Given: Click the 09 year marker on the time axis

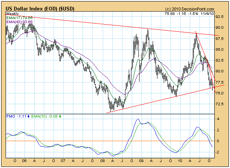Looking at the screenshot, I should (141, 161).
